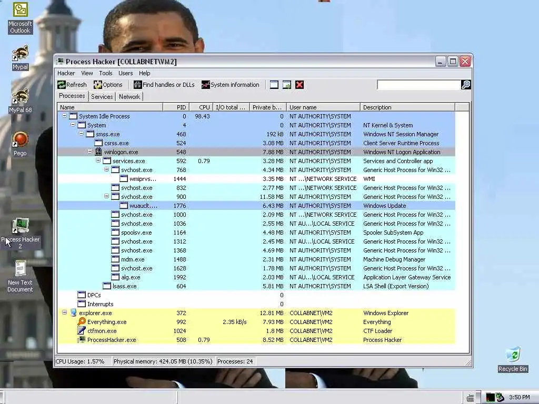Viewport: 539px width, 404px height.
Task: Collapse the services.exe tree node
Action: coord(98,160)
